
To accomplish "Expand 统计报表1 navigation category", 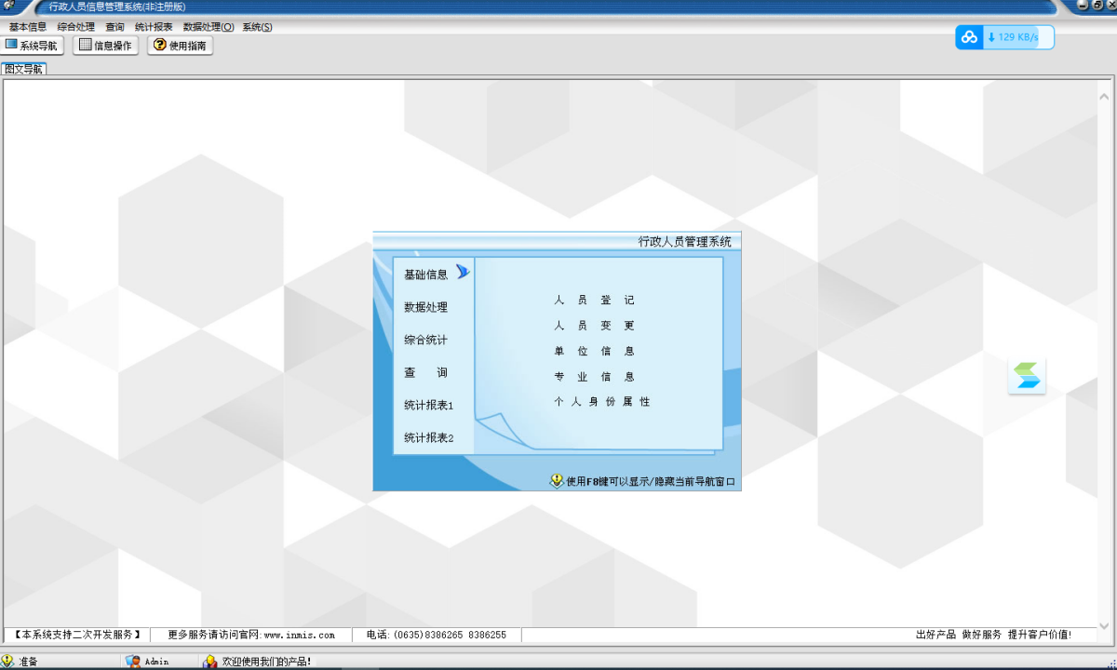I will (428, 406).
